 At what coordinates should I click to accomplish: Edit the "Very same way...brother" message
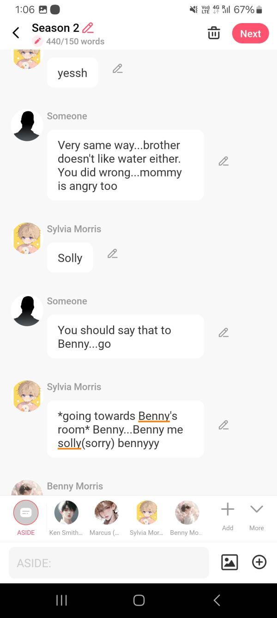pos(223,161)
